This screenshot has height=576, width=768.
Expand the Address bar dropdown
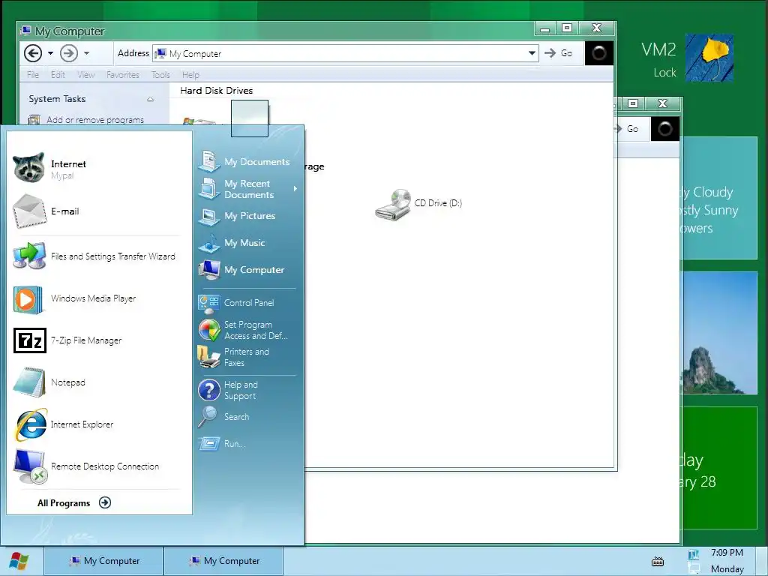[532, 53]
